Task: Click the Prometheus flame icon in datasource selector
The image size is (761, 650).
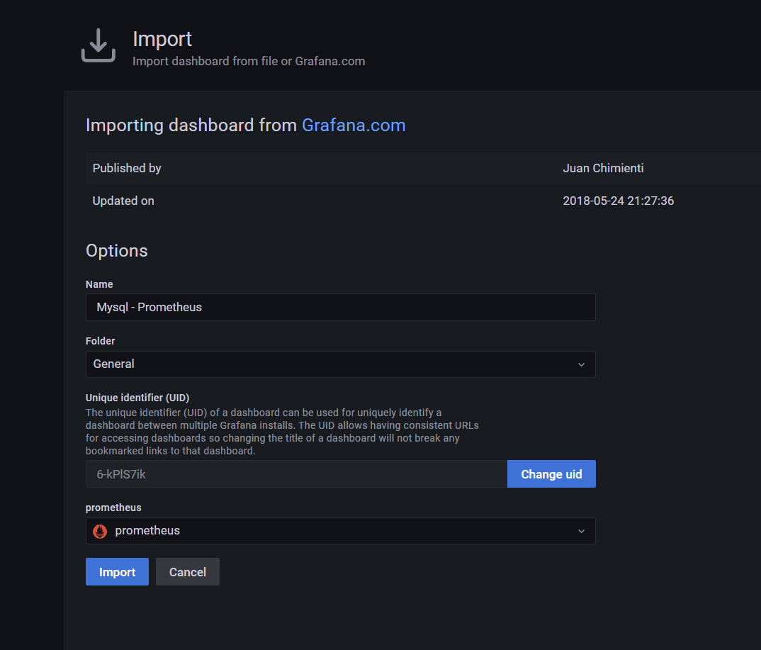Action: pos(100,531)
